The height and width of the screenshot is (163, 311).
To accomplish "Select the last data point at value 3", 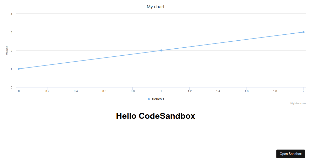I will [x=303, y=32].
